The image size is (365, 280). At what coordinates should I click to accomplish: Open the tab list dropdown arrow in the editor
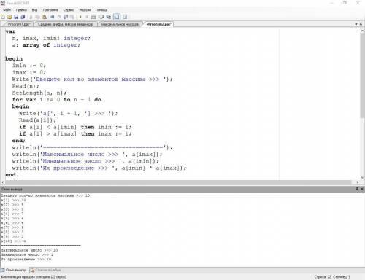[356, 24]
